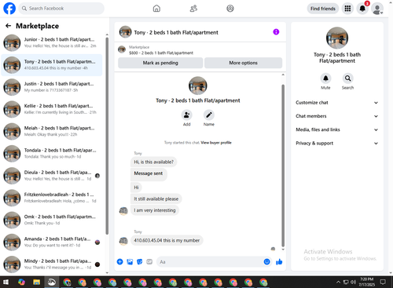The height and width of the screenshot is (288, 393).
Task: Attach a photo with the image icon
Action: point(130,261)
